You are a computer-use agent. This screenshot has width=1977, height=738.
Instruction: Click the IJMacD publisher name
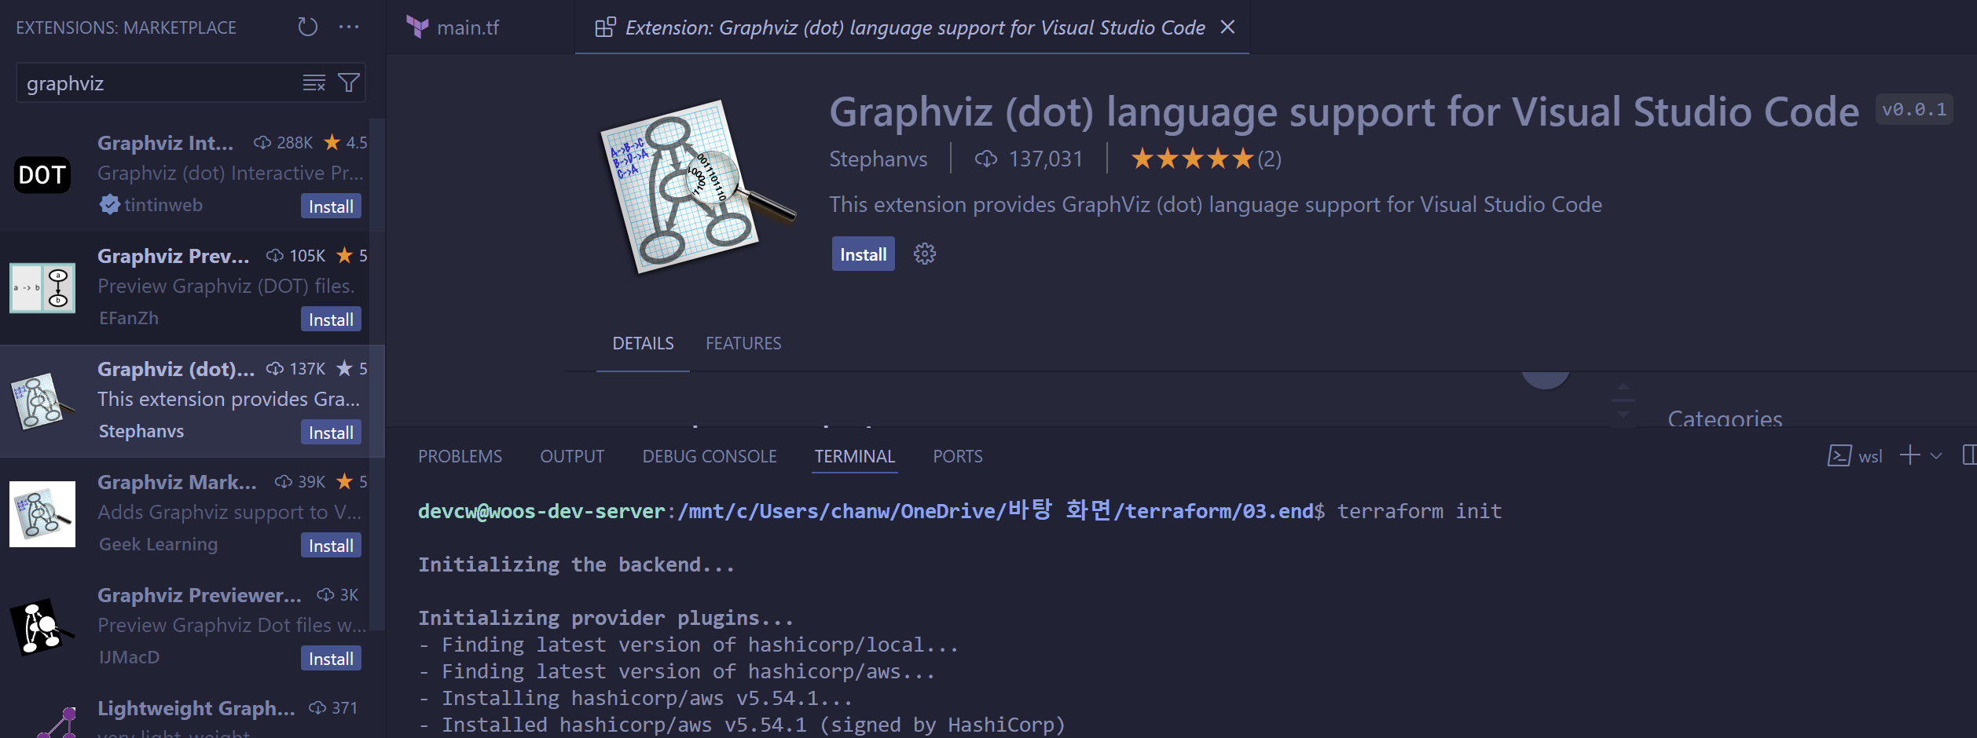pos(129,657)
